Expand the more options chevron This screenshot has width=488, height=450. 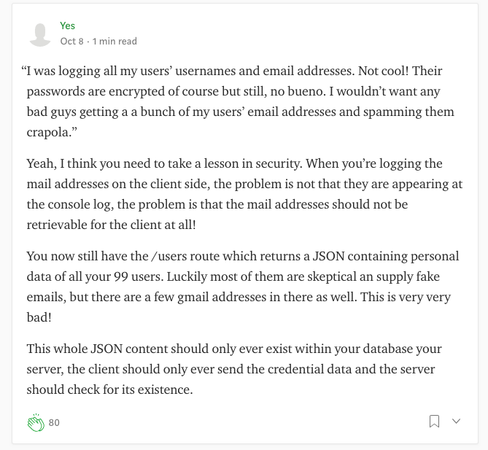(456, 421)
